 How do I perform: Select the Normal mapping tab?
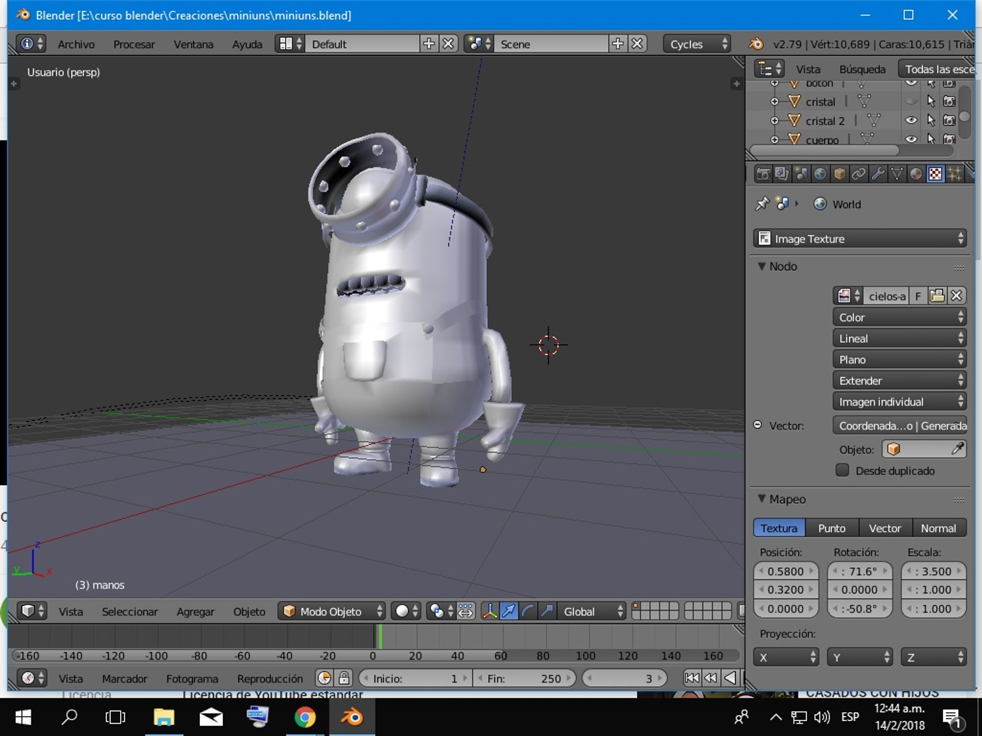click(938, 528)
